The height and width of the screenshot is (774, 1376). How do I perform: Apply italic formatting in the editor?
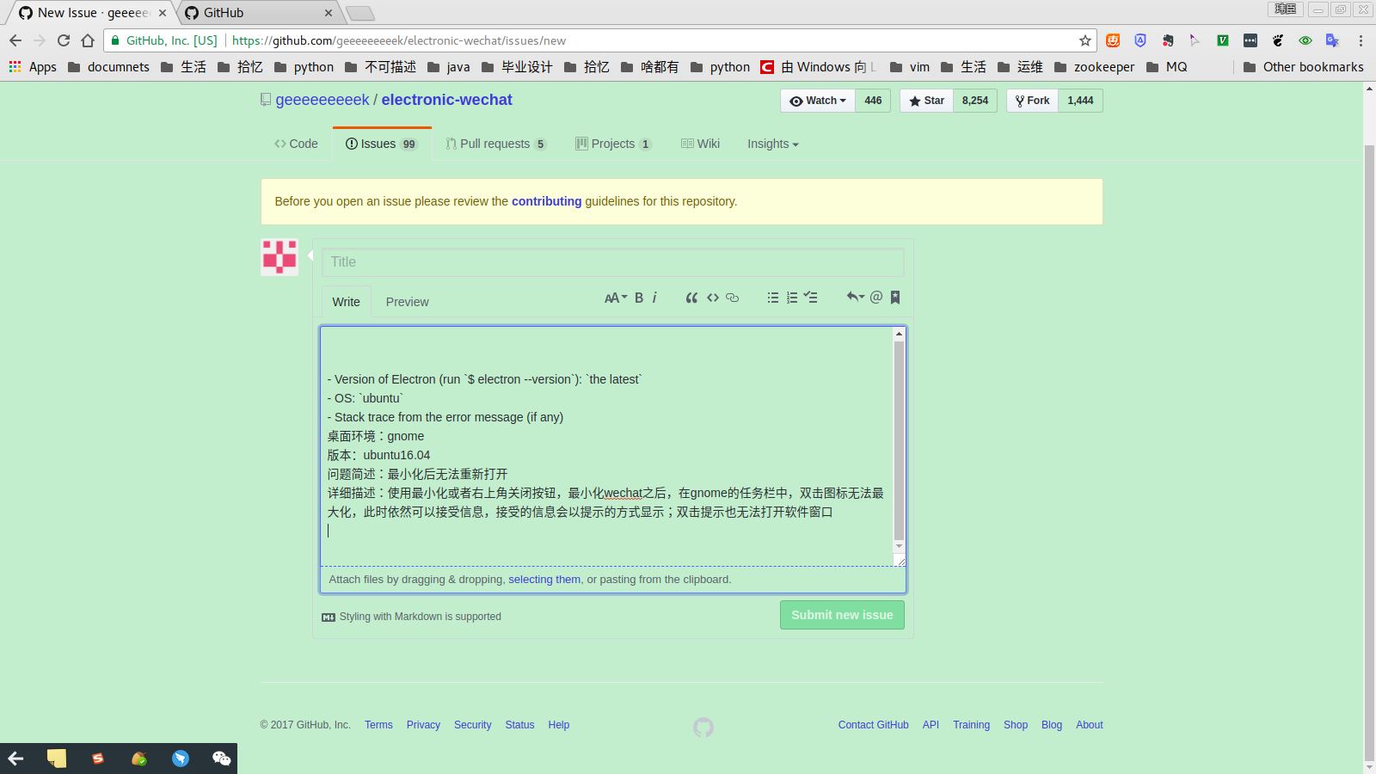pos(654,298)
